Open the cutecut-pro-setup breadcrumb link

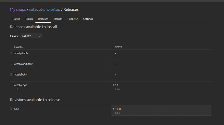click(44, 9)
